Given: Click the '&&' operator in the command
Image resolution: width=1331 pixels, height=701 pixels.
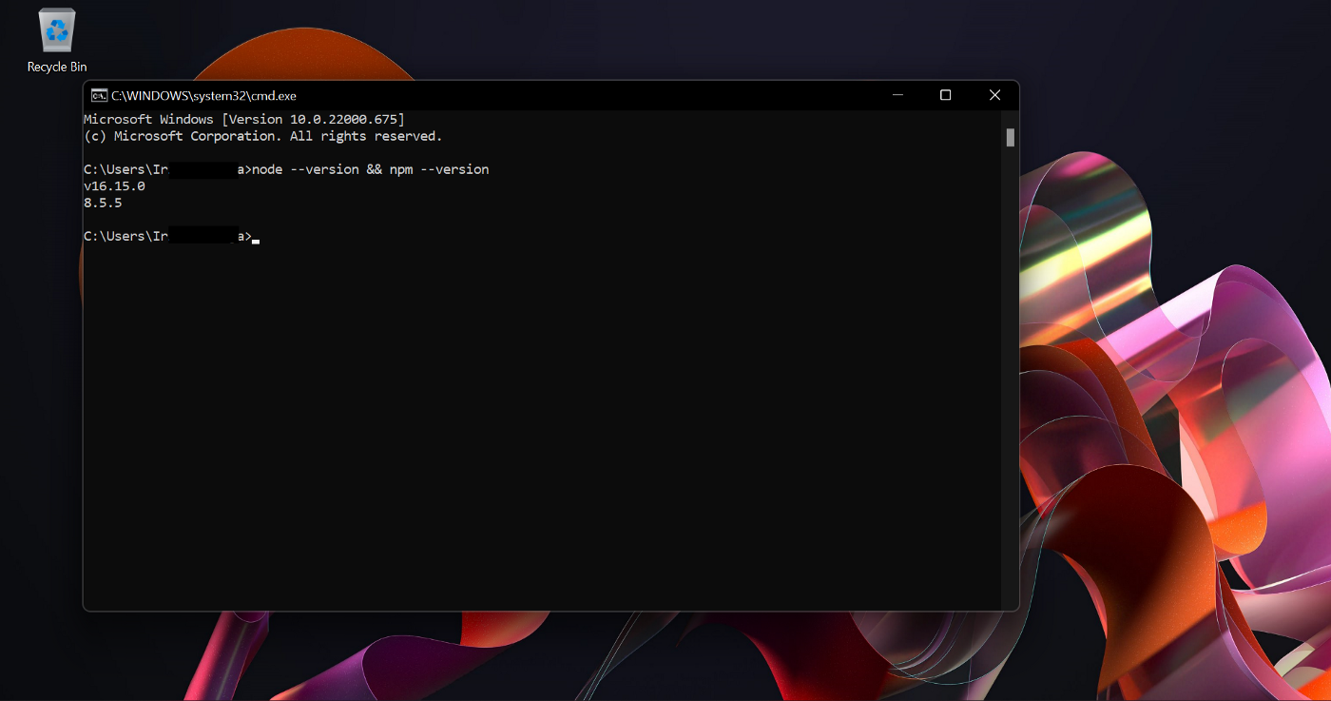Looking at the screenshot, I should tap(374, 170).
